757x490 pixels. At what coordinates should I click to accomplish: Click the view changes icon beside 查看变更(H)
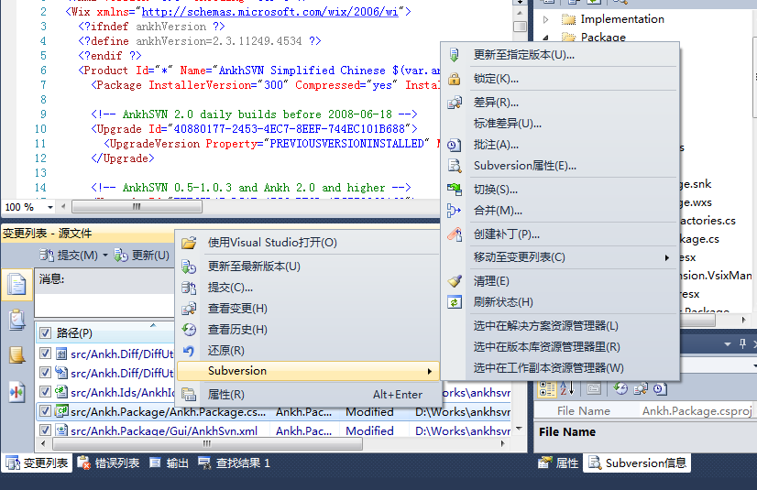pos(189,309)
